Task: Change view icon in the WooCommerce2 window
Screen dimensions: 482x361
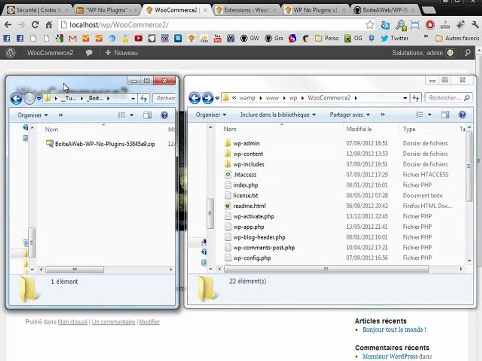Action: pyautogui.click(x=420, y=114)
